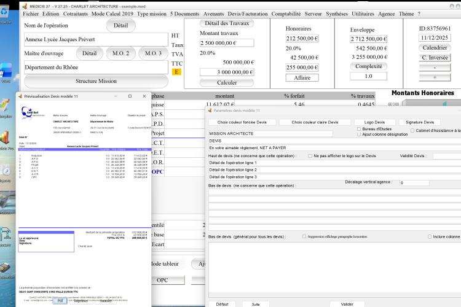Click the Calculer button

pos(227,82)
